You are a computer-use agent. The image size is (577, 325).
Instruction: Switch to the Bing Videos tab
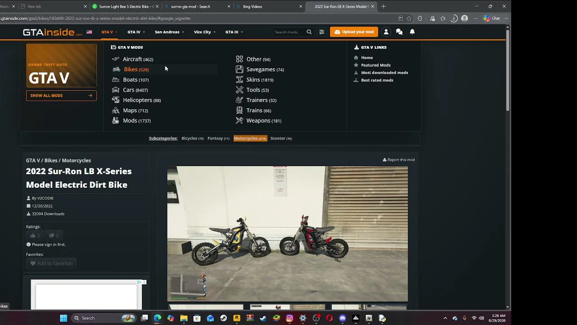coord(270,6)
